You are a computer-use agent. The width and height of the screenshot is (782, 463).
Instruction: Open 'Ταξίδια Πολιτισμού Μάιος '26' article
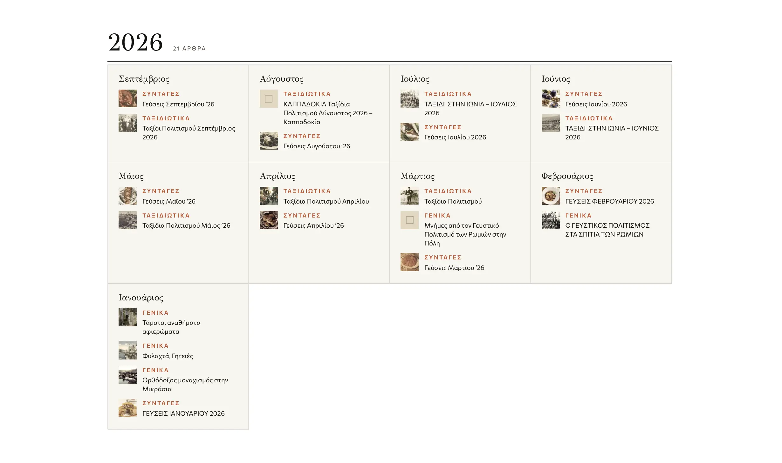point(186,225)
